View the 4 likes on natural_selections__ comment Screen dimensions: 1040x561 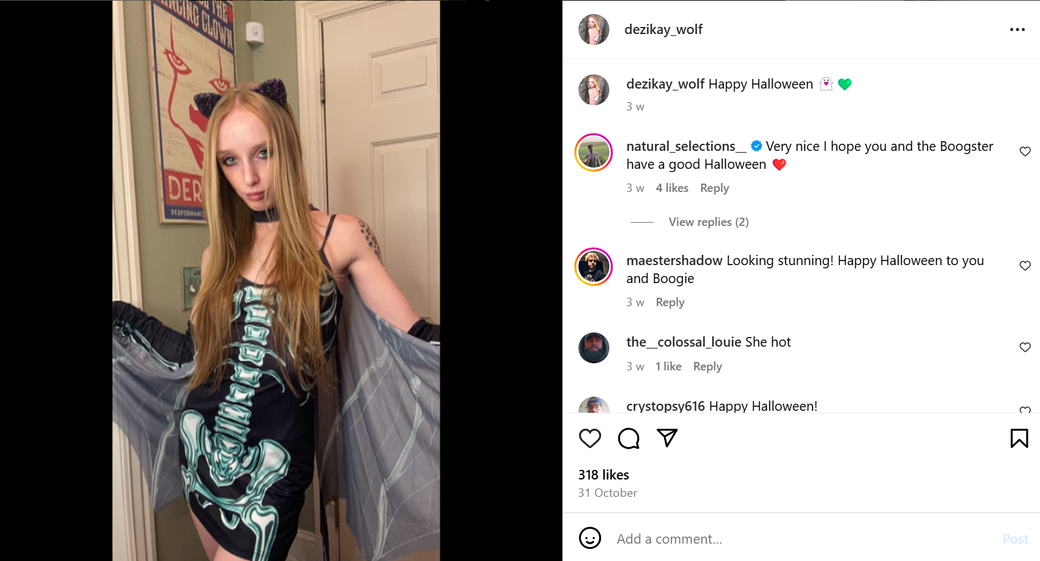(672, 188)
